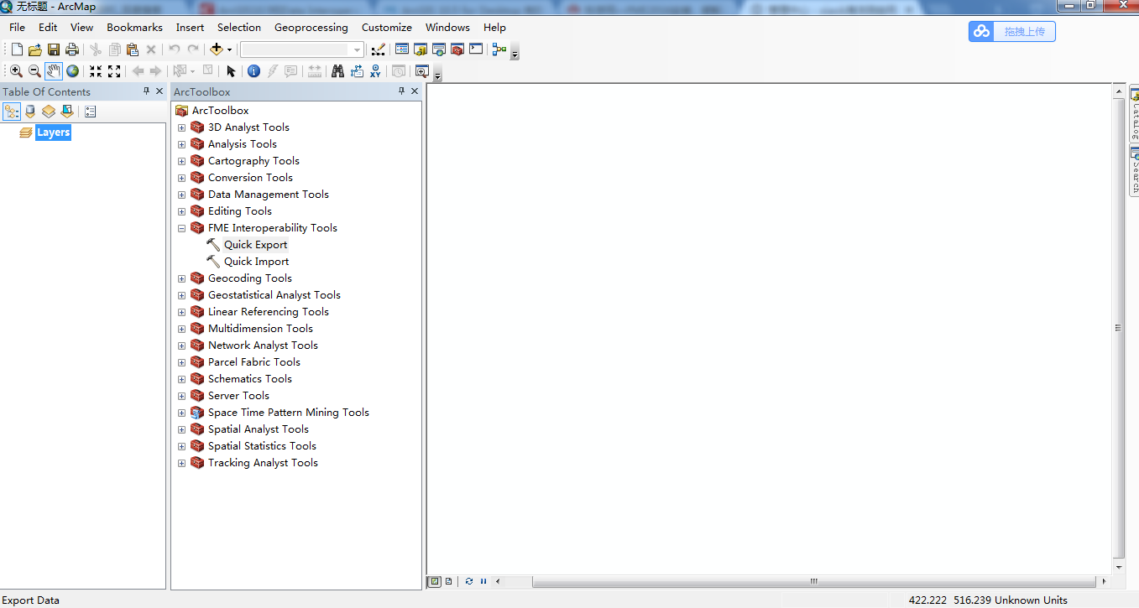
Task: Open the map scale combo box
Action: [302, 50]
